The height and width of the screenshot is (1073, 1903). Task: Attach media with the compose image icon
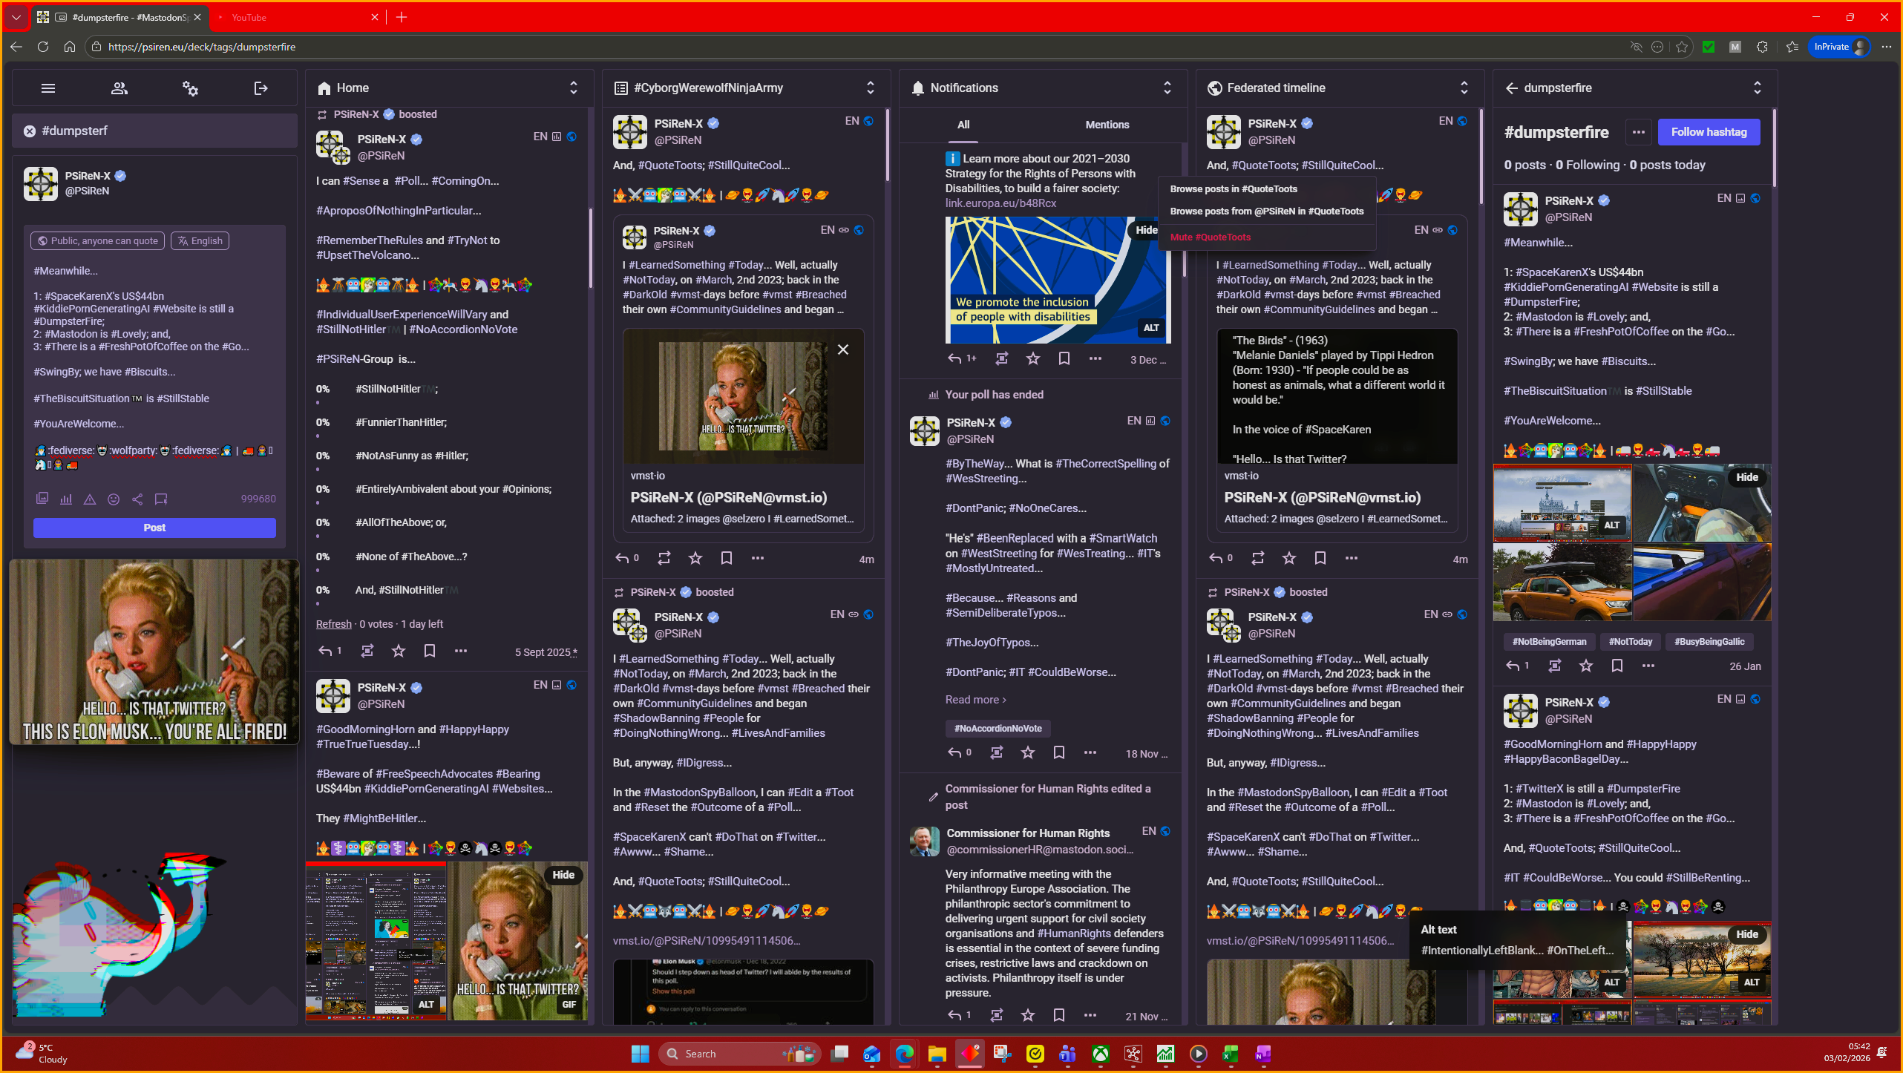pos(42,499)
